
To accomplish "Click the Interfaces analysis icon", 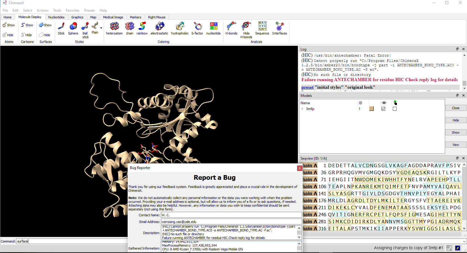I will 279,28.
